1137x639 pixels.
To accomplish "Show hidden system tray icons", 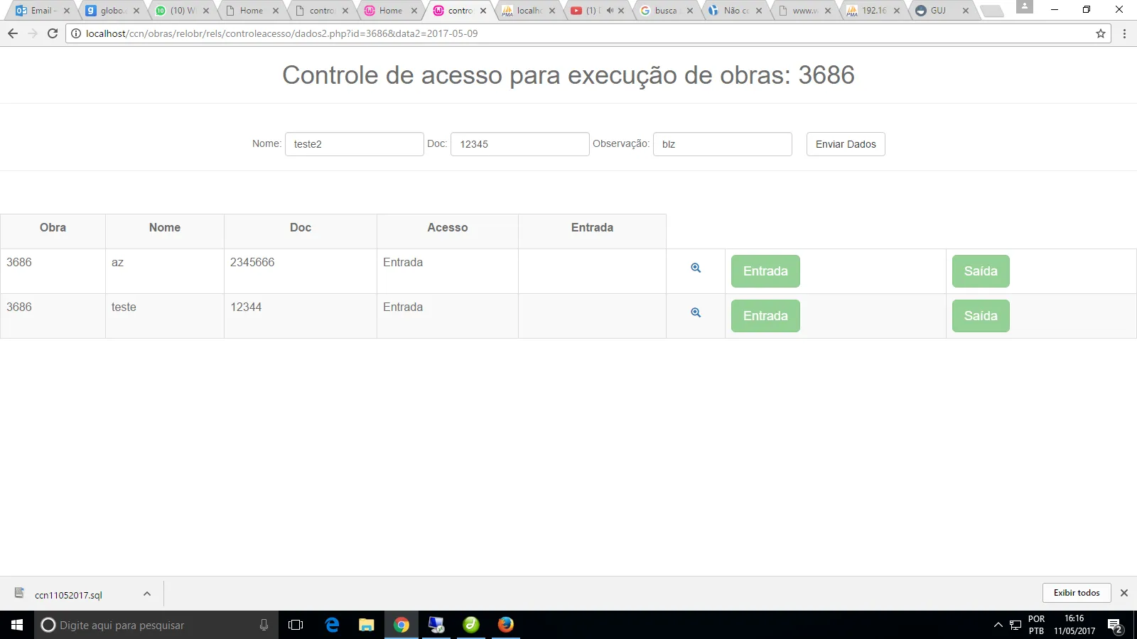I will click(x=998, y=625).
